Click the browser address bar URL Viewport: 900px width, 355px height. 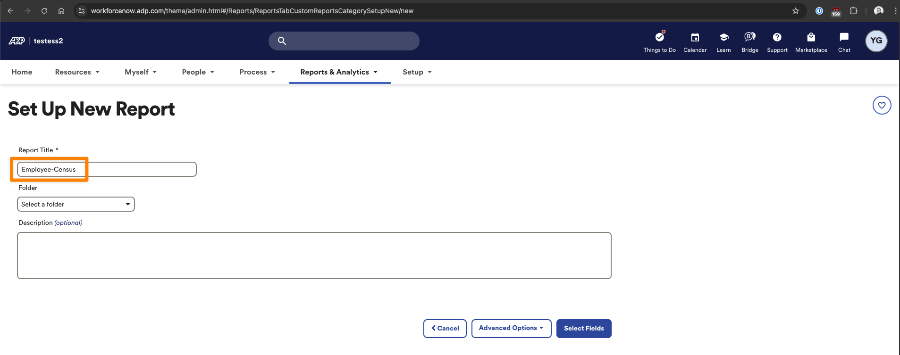tap(252, 11)
